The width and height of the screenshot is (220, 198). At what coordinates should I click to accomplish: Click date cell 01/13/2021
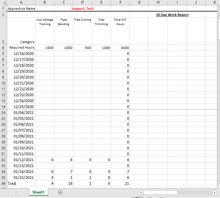click(21, 166)
